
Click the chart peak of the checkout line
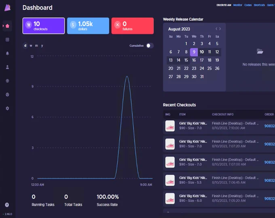127,77
